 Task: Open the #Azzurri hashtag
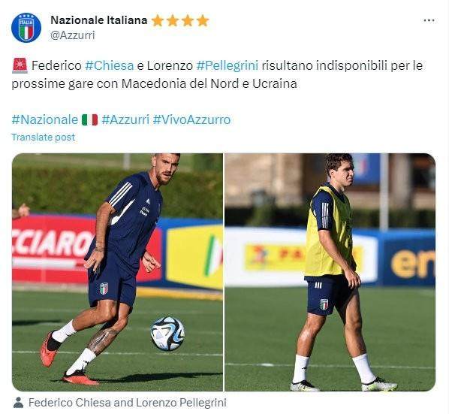[x=125, y=119]
